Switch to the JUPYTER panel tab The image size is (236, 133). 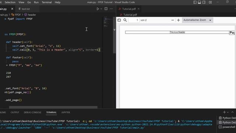pyautogui.click(x=66, y=112)
